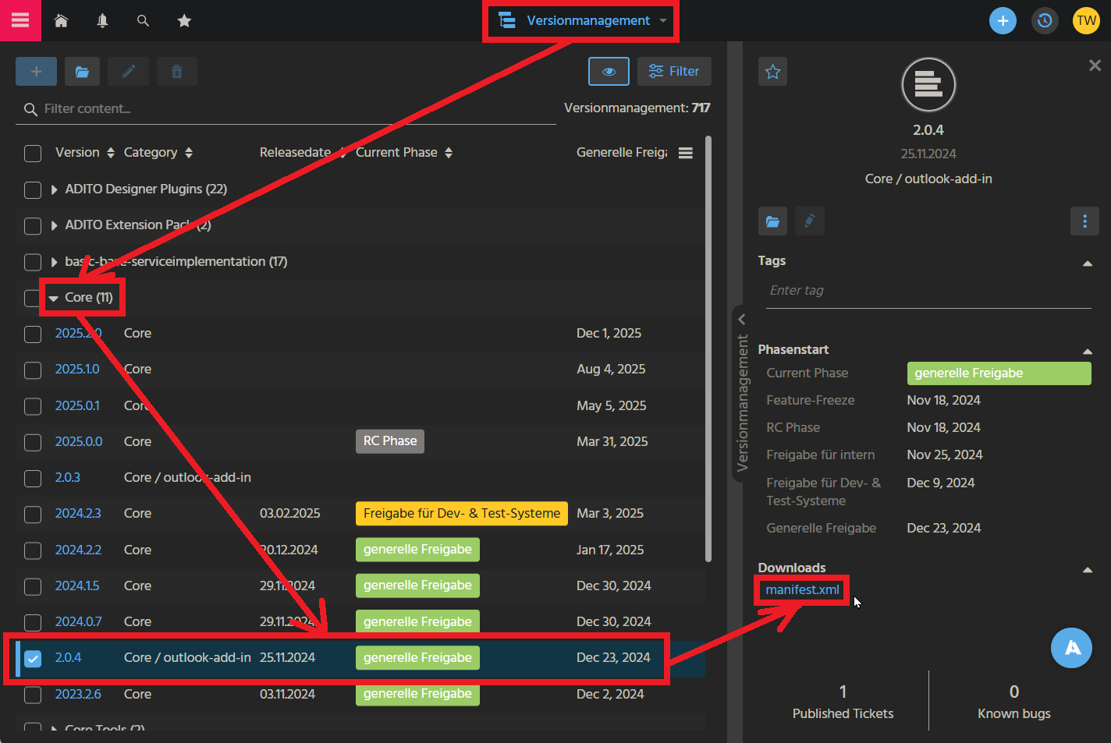Open the history clock icon

click(1045, 21)
